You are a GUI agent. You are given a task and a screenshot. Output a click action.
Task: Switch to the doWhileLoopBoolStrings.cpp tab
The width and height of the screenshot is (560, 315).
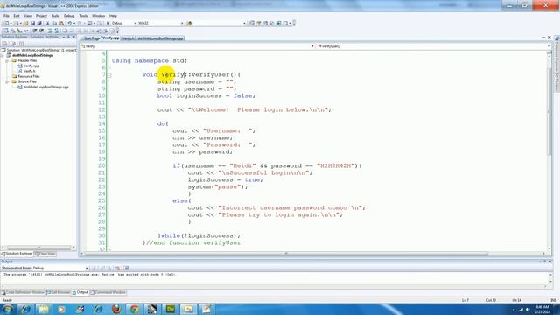[x=160, y=38]
